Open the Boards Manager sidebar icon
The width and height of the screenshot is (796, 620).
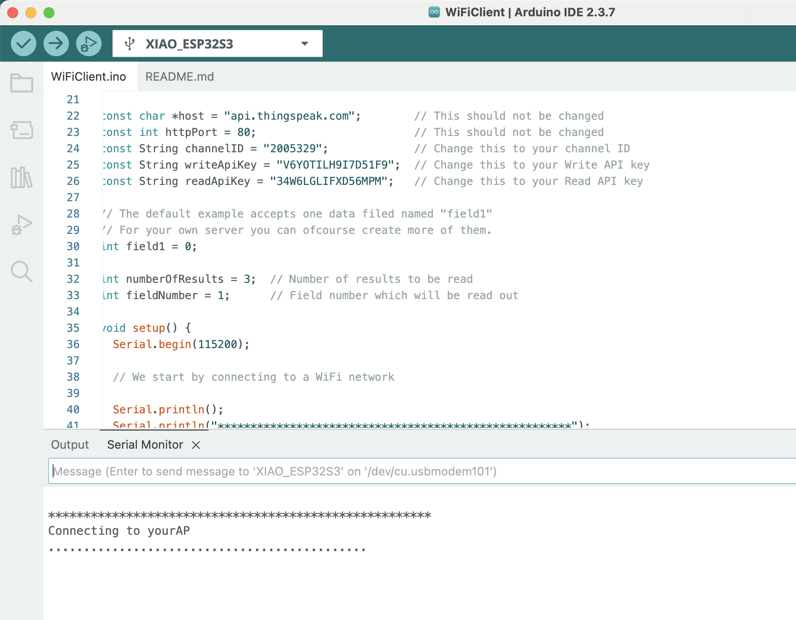22,130
